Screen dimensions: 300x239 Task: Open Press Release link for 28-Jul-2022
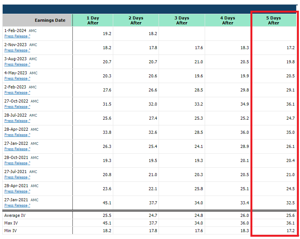[17, 121]
